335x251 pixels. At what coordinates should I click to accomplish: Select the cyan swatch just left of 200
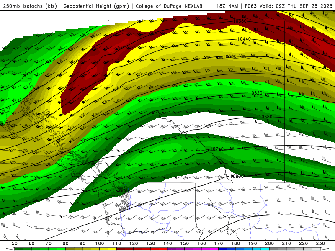click(265, 249)
